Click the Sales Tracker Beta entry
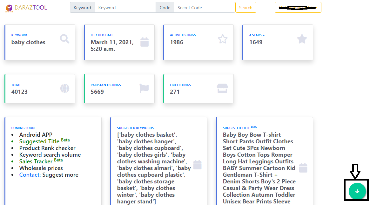The height and width of the screenshot is (205, 370). (x=36, y=161)
